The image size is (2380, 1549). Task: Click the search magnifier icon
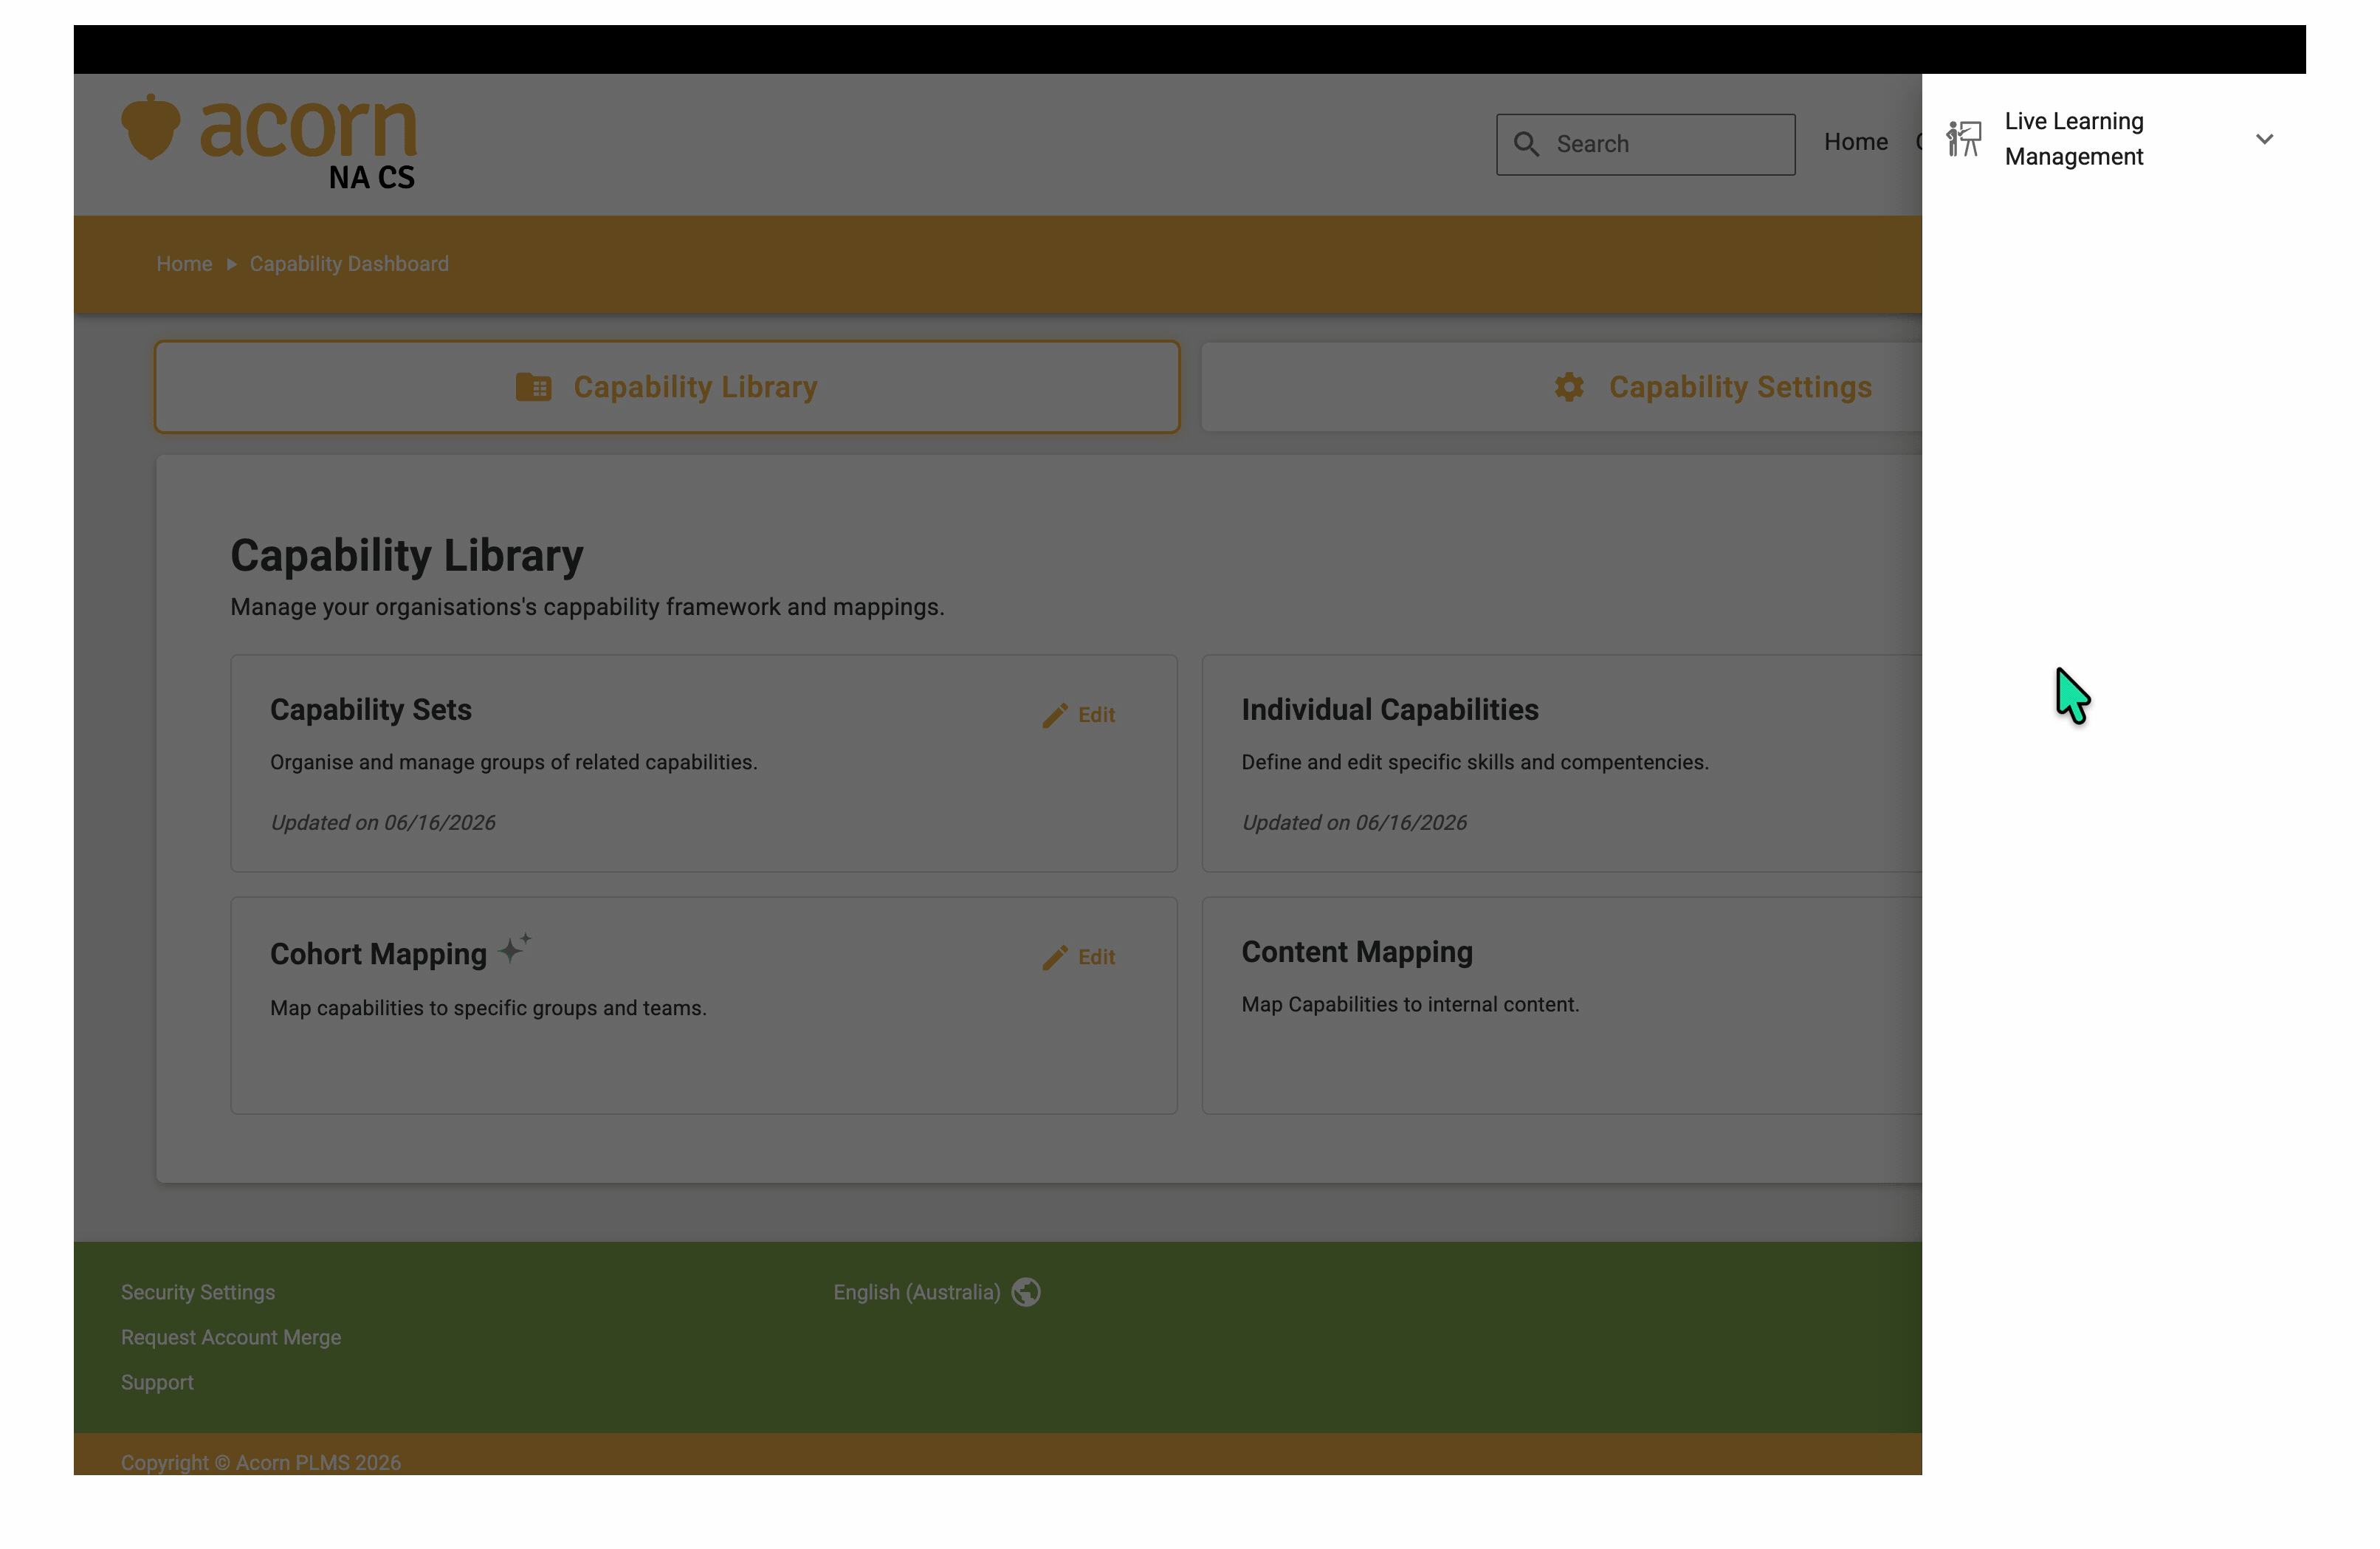pyautogui.click(x=1526, y=144)
